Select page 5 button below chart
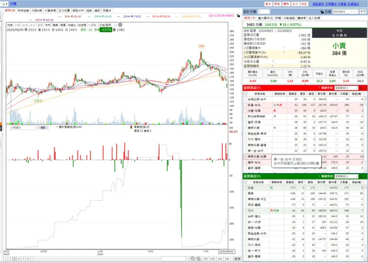 [23, 259]
